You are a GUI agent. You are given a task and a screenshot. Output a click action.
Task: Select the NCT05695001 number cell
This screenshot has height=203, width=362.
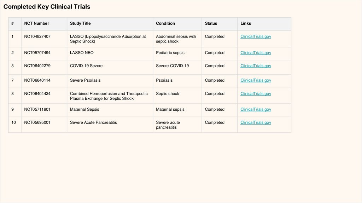[37, 122]
